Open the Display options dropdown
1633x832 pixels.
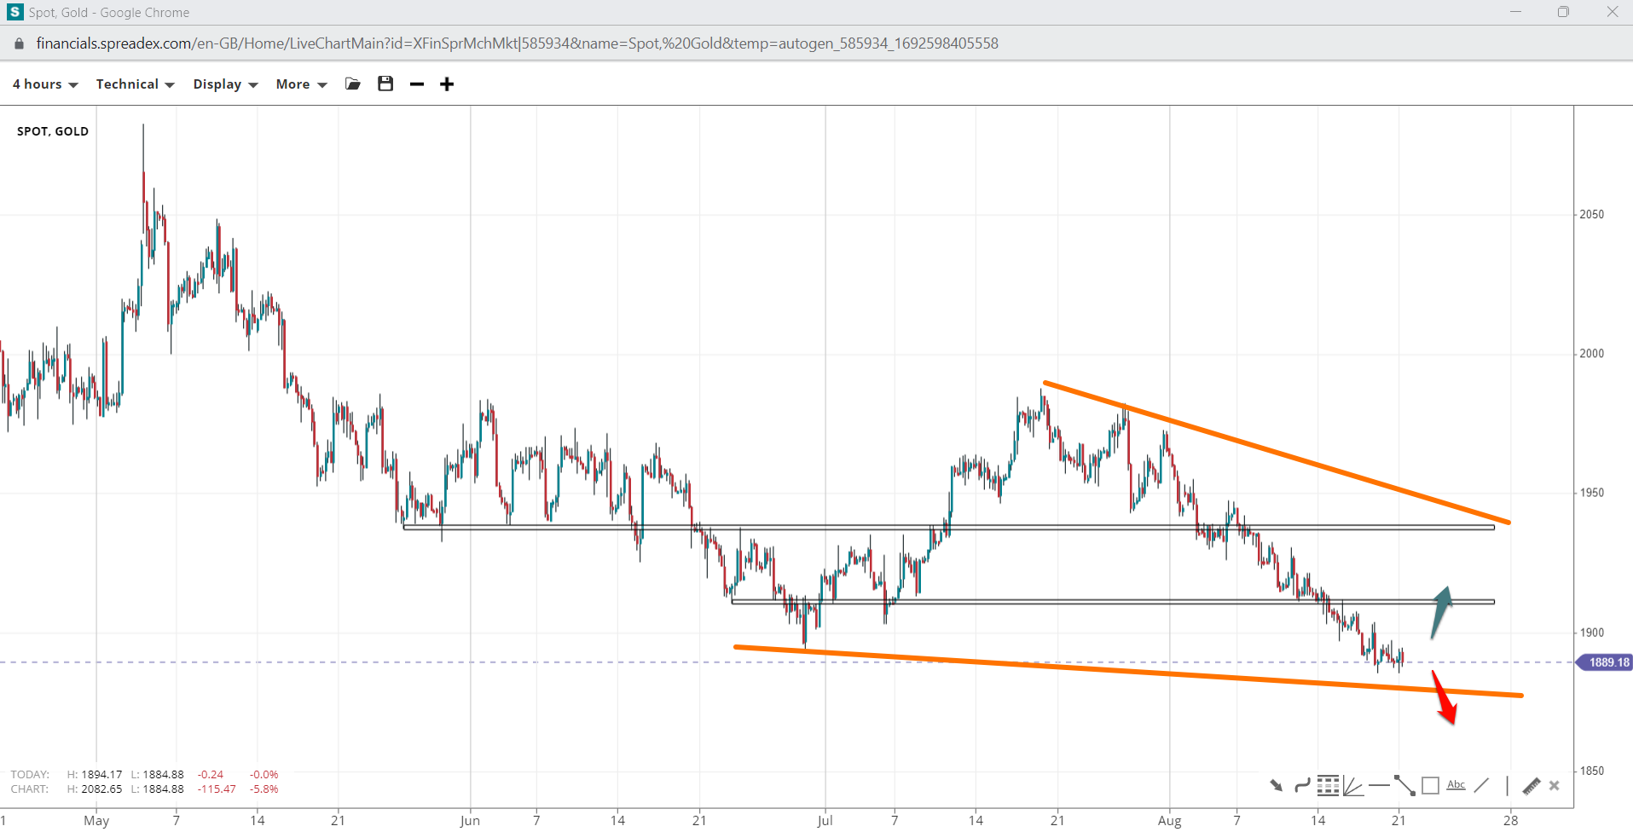[x=225, y=84]
